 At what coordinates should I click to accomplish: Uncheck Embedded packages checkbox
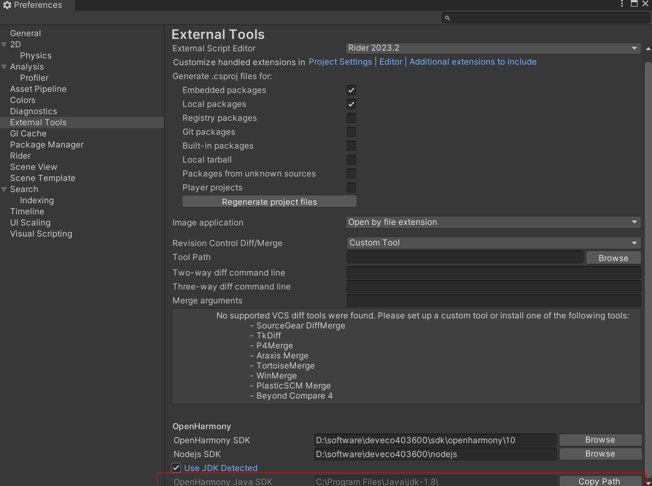click(x=351, y=90)
